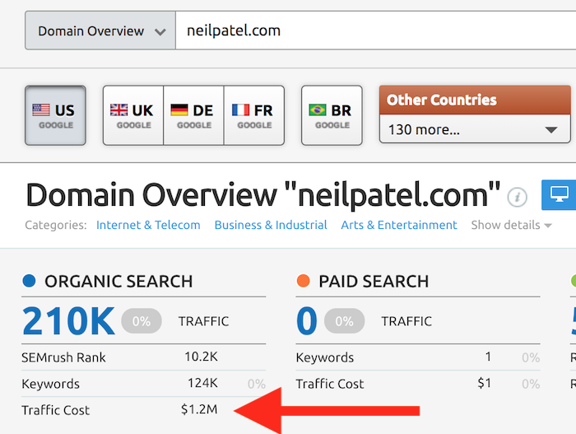This screenshot has width=576, height=434.
Task: Click the SEMrush Rank label
Action: click(63, 357)
